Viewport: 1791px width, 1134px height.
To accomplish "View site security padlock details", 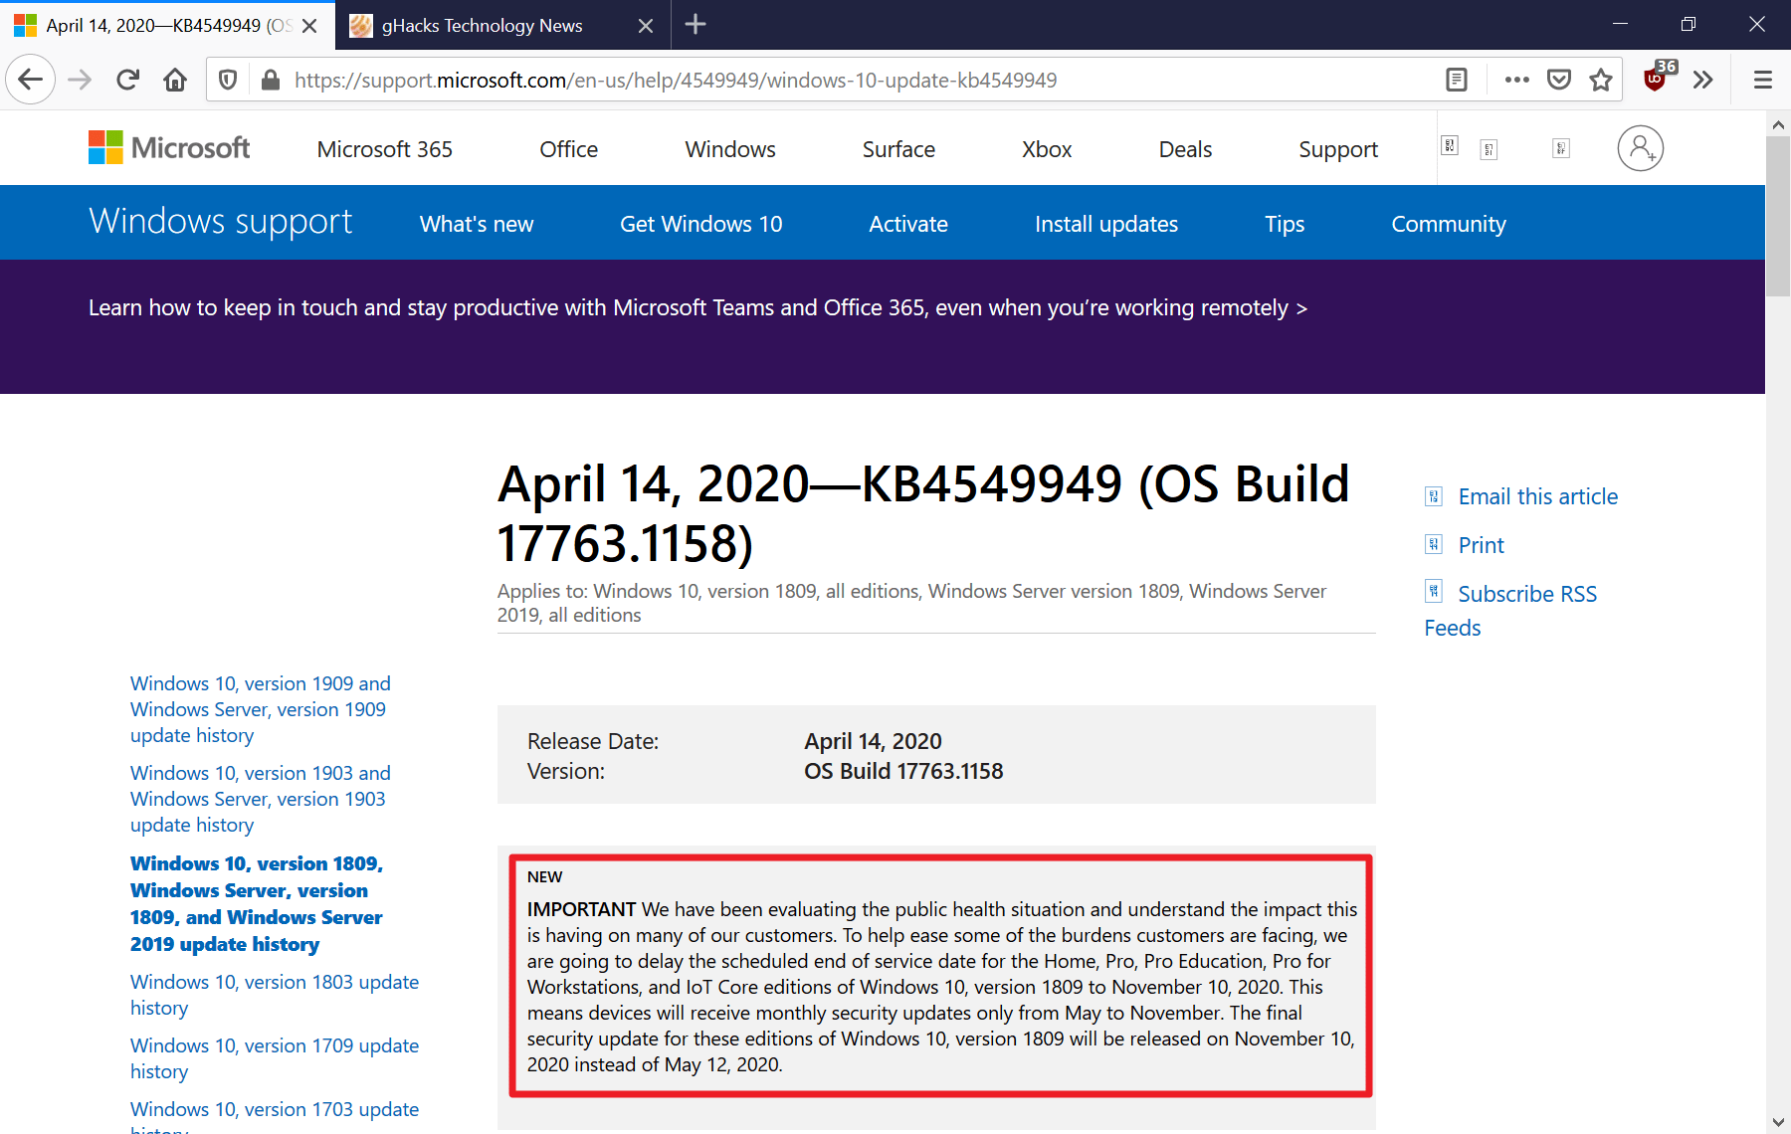I will [270, 80].
